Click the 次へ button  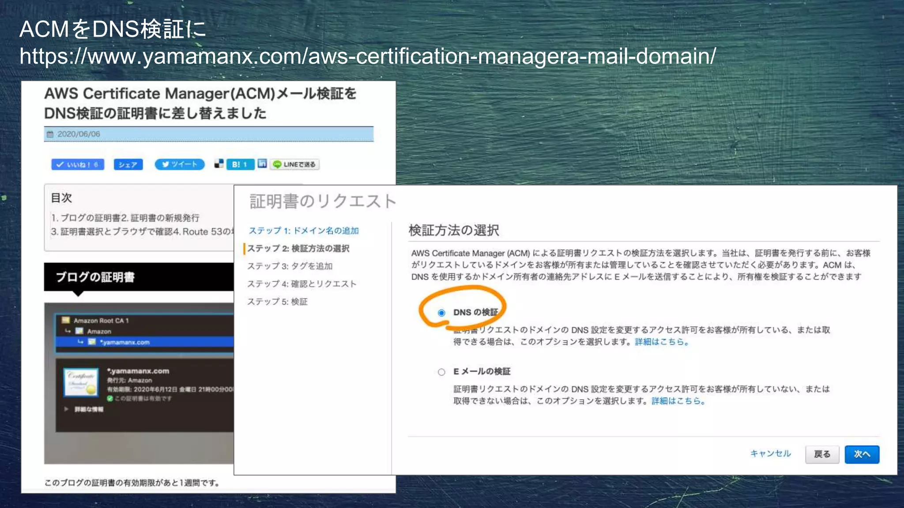tap(862, 454)
